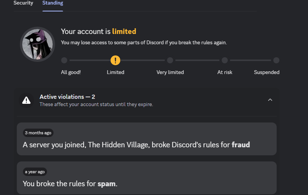Click the 3 months ago timestamp badge

tap(38, 133)
